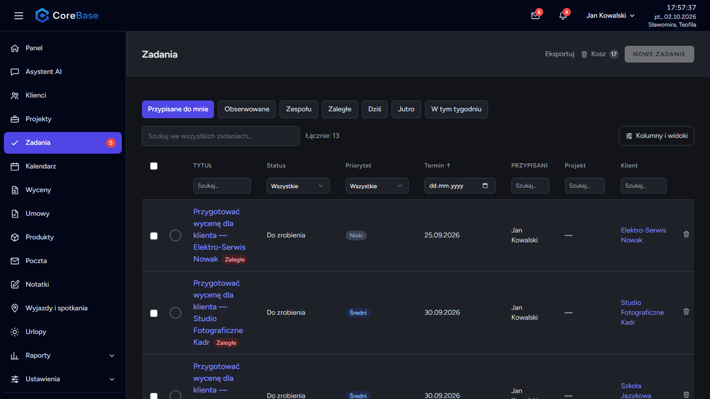Click the Eksportuj link
The height and width of the screenshot is (399, 710).
[x=560, y=54]
